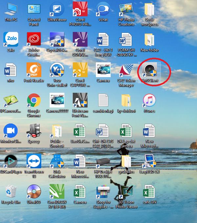The width and height of the screenshot is (197, 223).
Task: Select the Camera Excel file
Action: [80, 192]
